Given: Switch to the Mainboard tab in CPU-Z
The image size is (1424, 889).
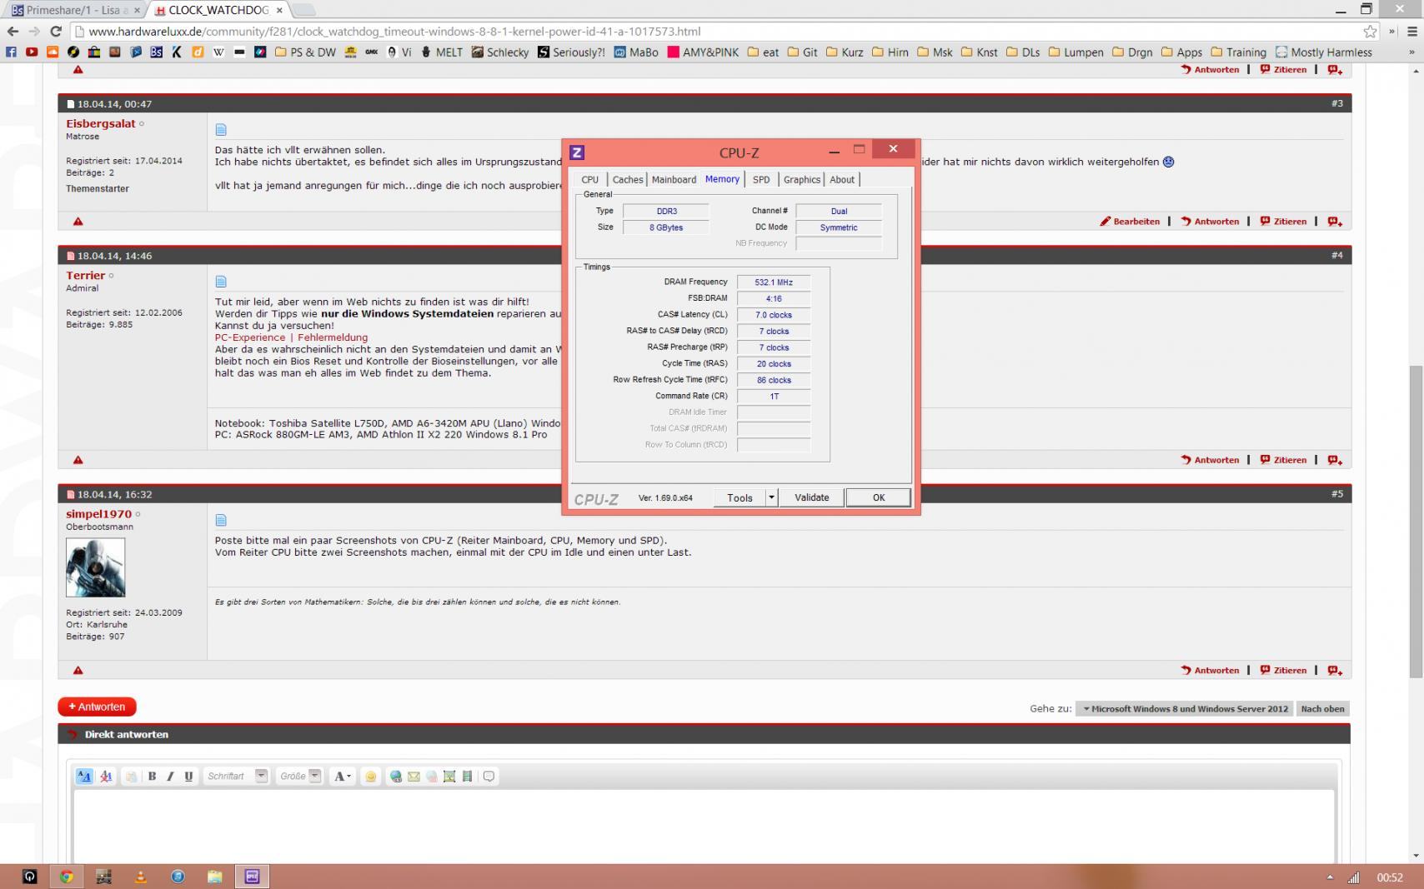Looking at the screenshot, I should click(x=674, y=180).
